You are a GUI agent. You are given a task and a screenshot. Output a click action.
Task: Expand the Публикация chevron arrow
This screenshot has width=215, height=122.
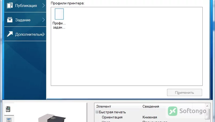point(44,5)
